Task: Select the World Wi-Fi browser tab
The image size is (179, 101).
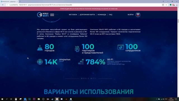Action: (9, 1)
